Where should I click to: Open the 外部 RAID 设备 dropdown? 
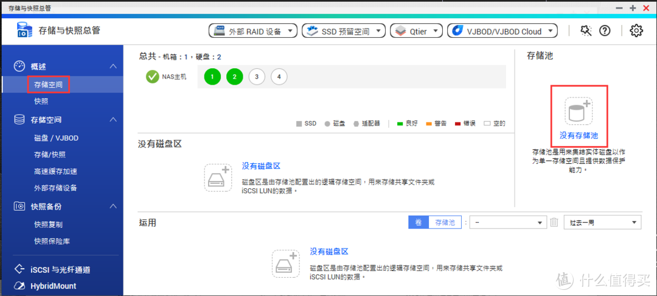(x=252, y=31)
